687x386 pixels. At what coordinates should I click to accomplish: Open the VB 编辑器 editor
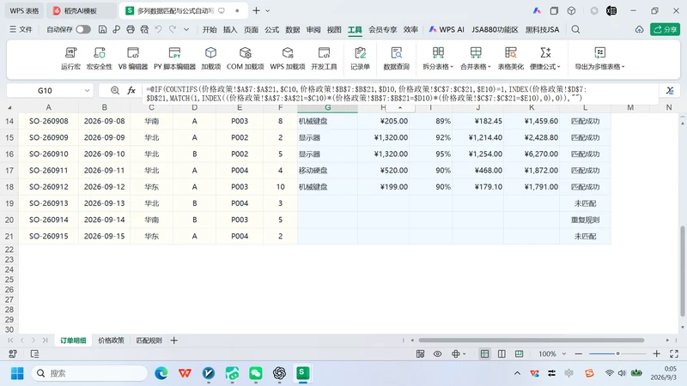133,58
